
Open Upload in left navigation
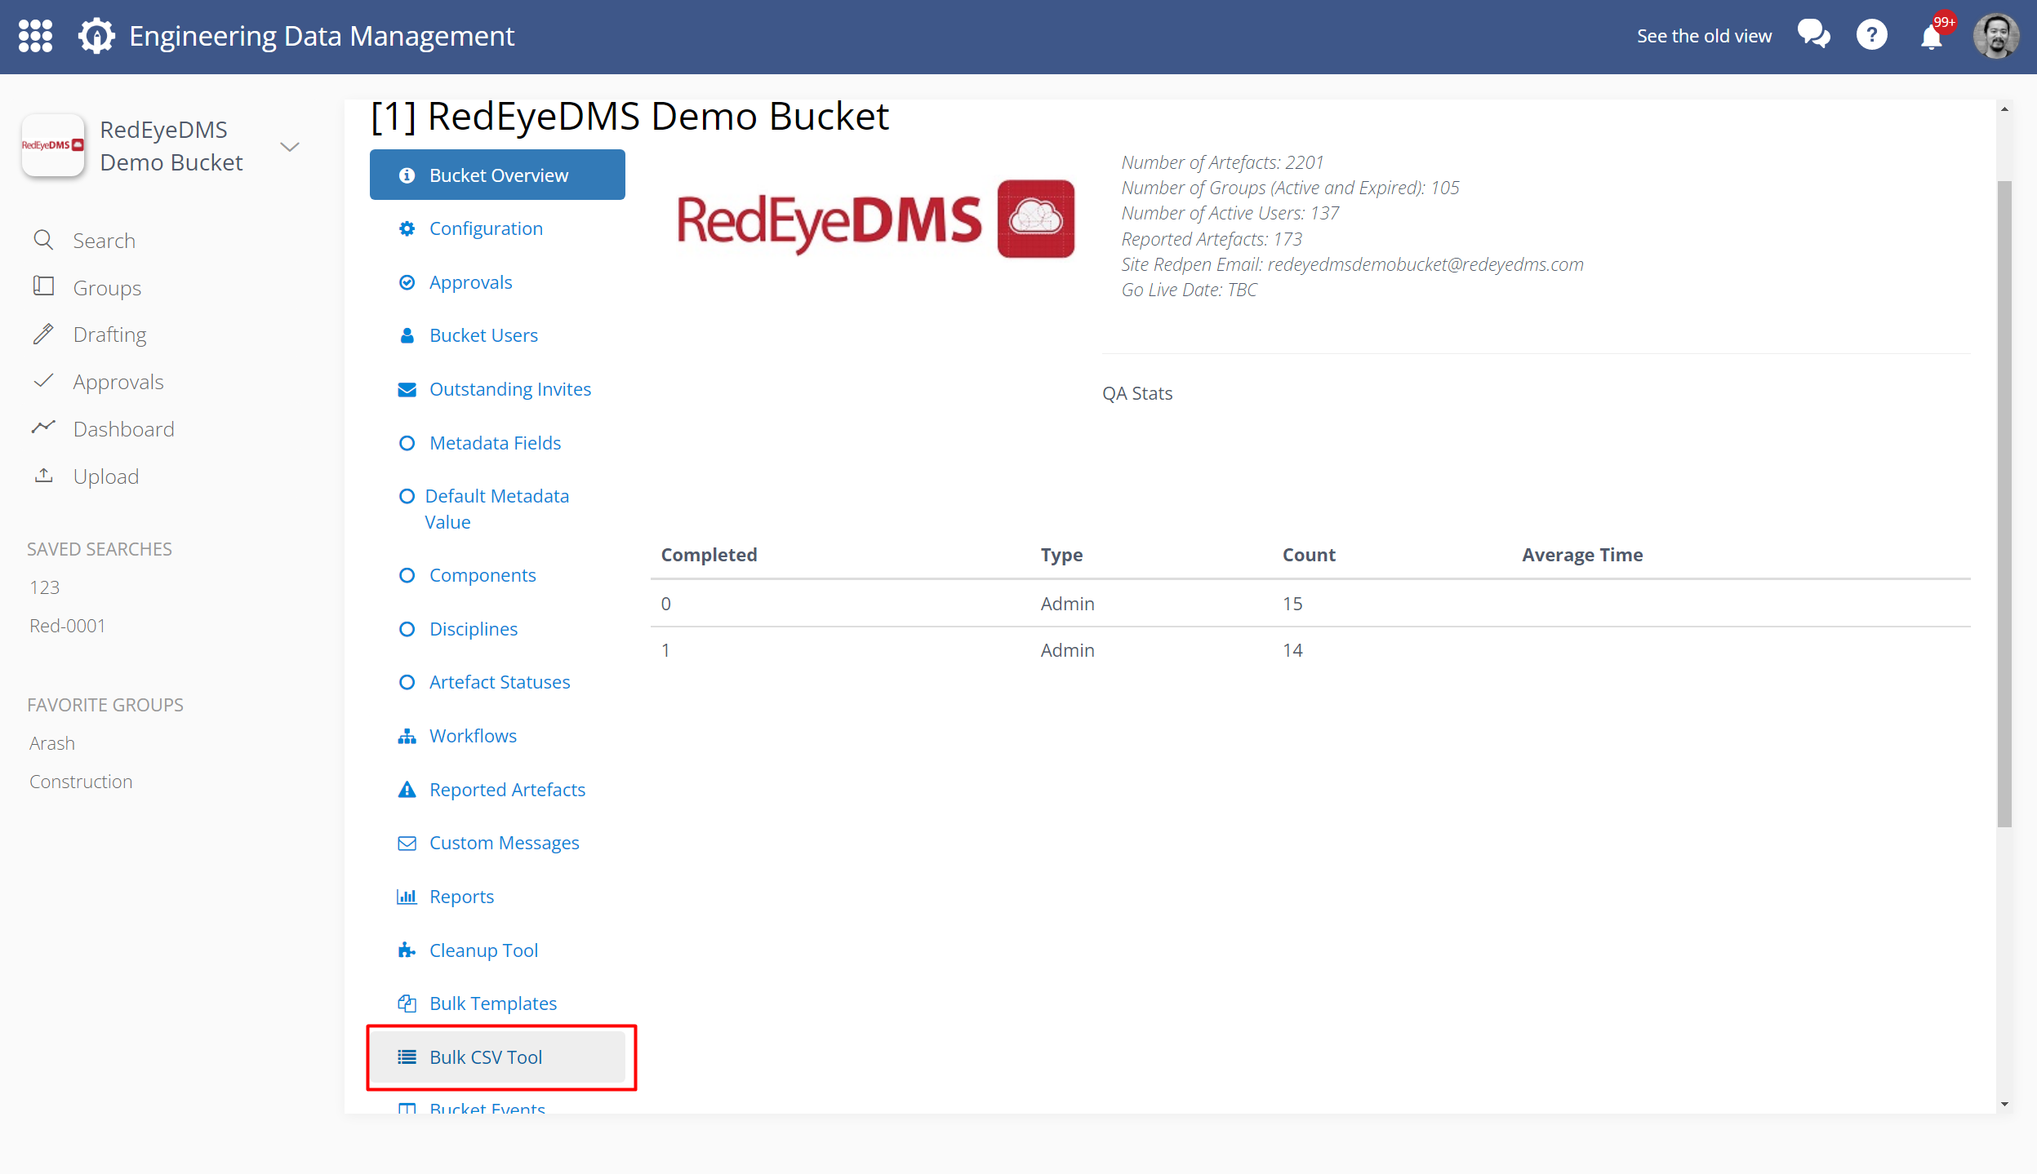point(105,476)
